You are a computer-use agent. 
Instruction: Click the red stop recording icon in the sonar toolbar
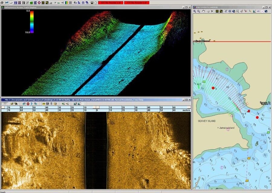pos(28,104)
